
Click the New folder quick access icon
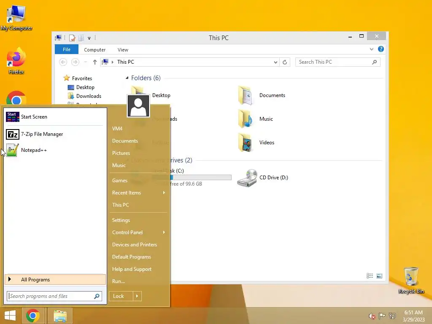(81, 38)
